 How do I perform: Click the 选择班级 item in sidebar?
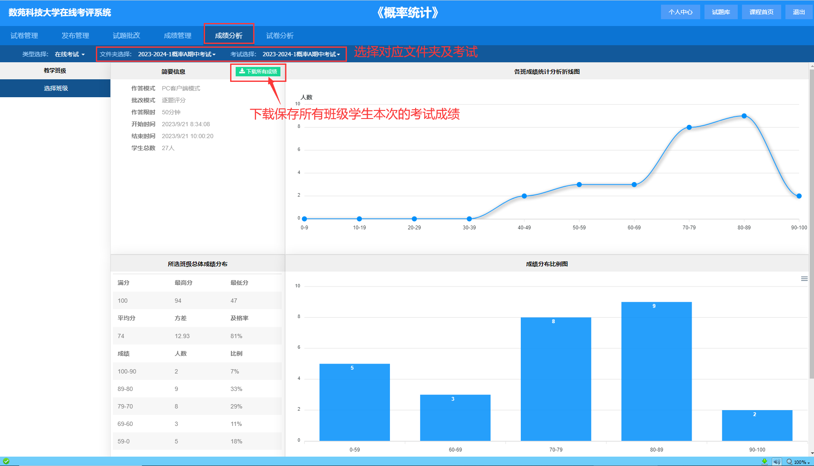pos(55,88)
